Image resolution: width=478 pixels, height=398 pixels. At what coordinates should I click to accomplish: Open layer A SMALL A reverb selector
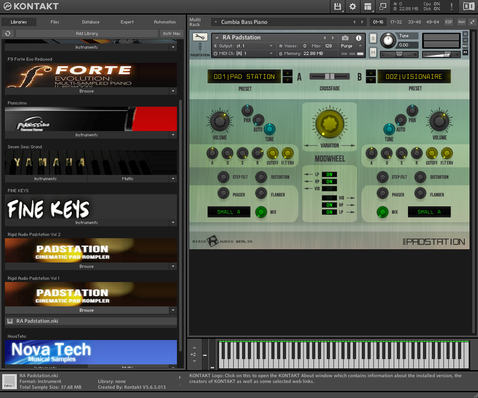229,212
